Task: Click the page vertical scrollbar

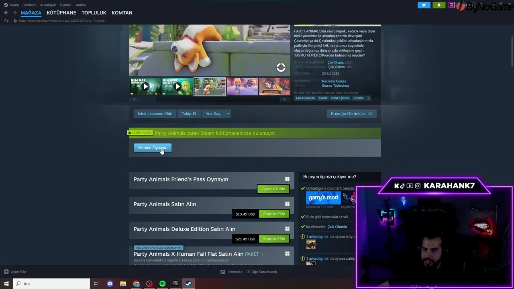Action: 512,51
